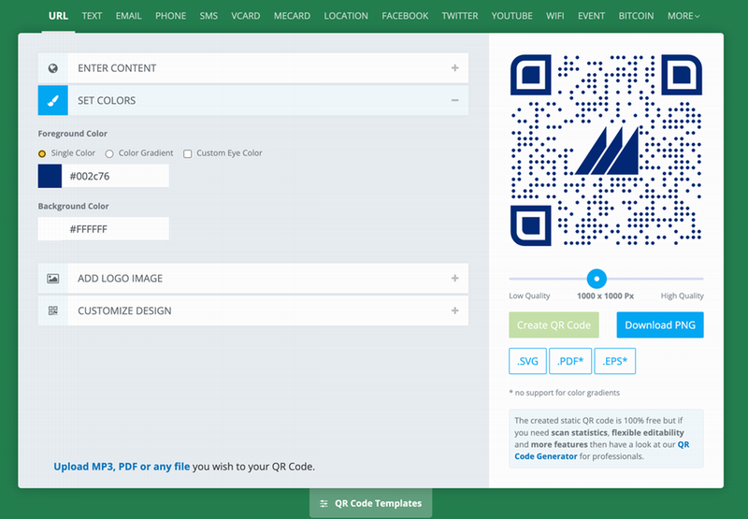Switch to the SMS tab
Screen dimensions: 748x519
tap(209, 16)
